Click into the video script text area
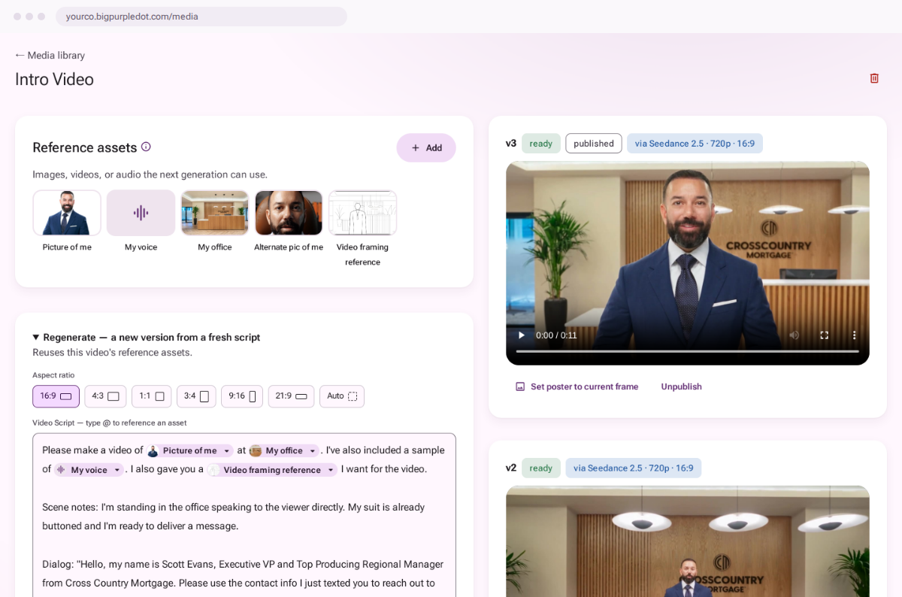 click(x=244, y=515)
